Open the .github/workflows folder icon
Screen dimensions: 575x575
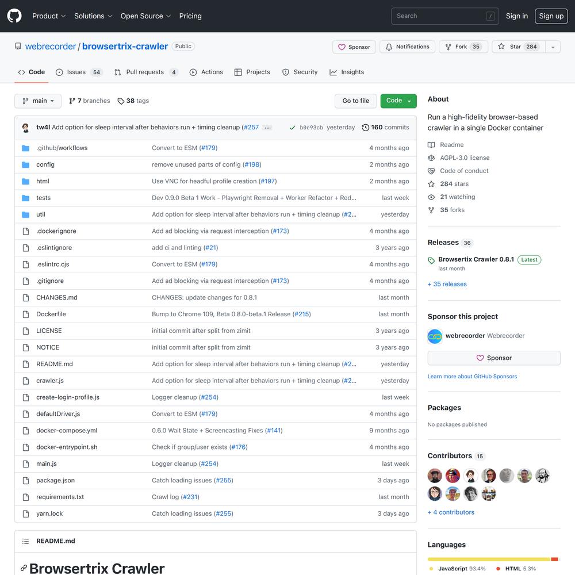(x=26, y=148)
